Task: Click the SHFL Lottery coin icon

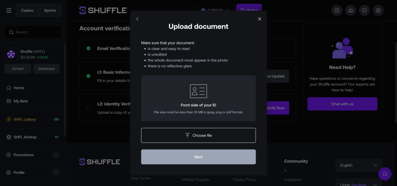Action: coord(9,119)
